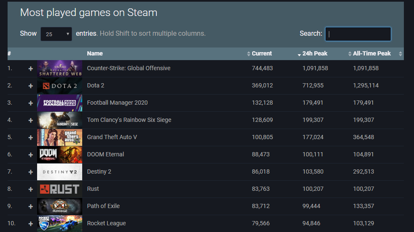Open the Destiny 2 thumbnail
The image size is (414, 232).
pos(60,172)
